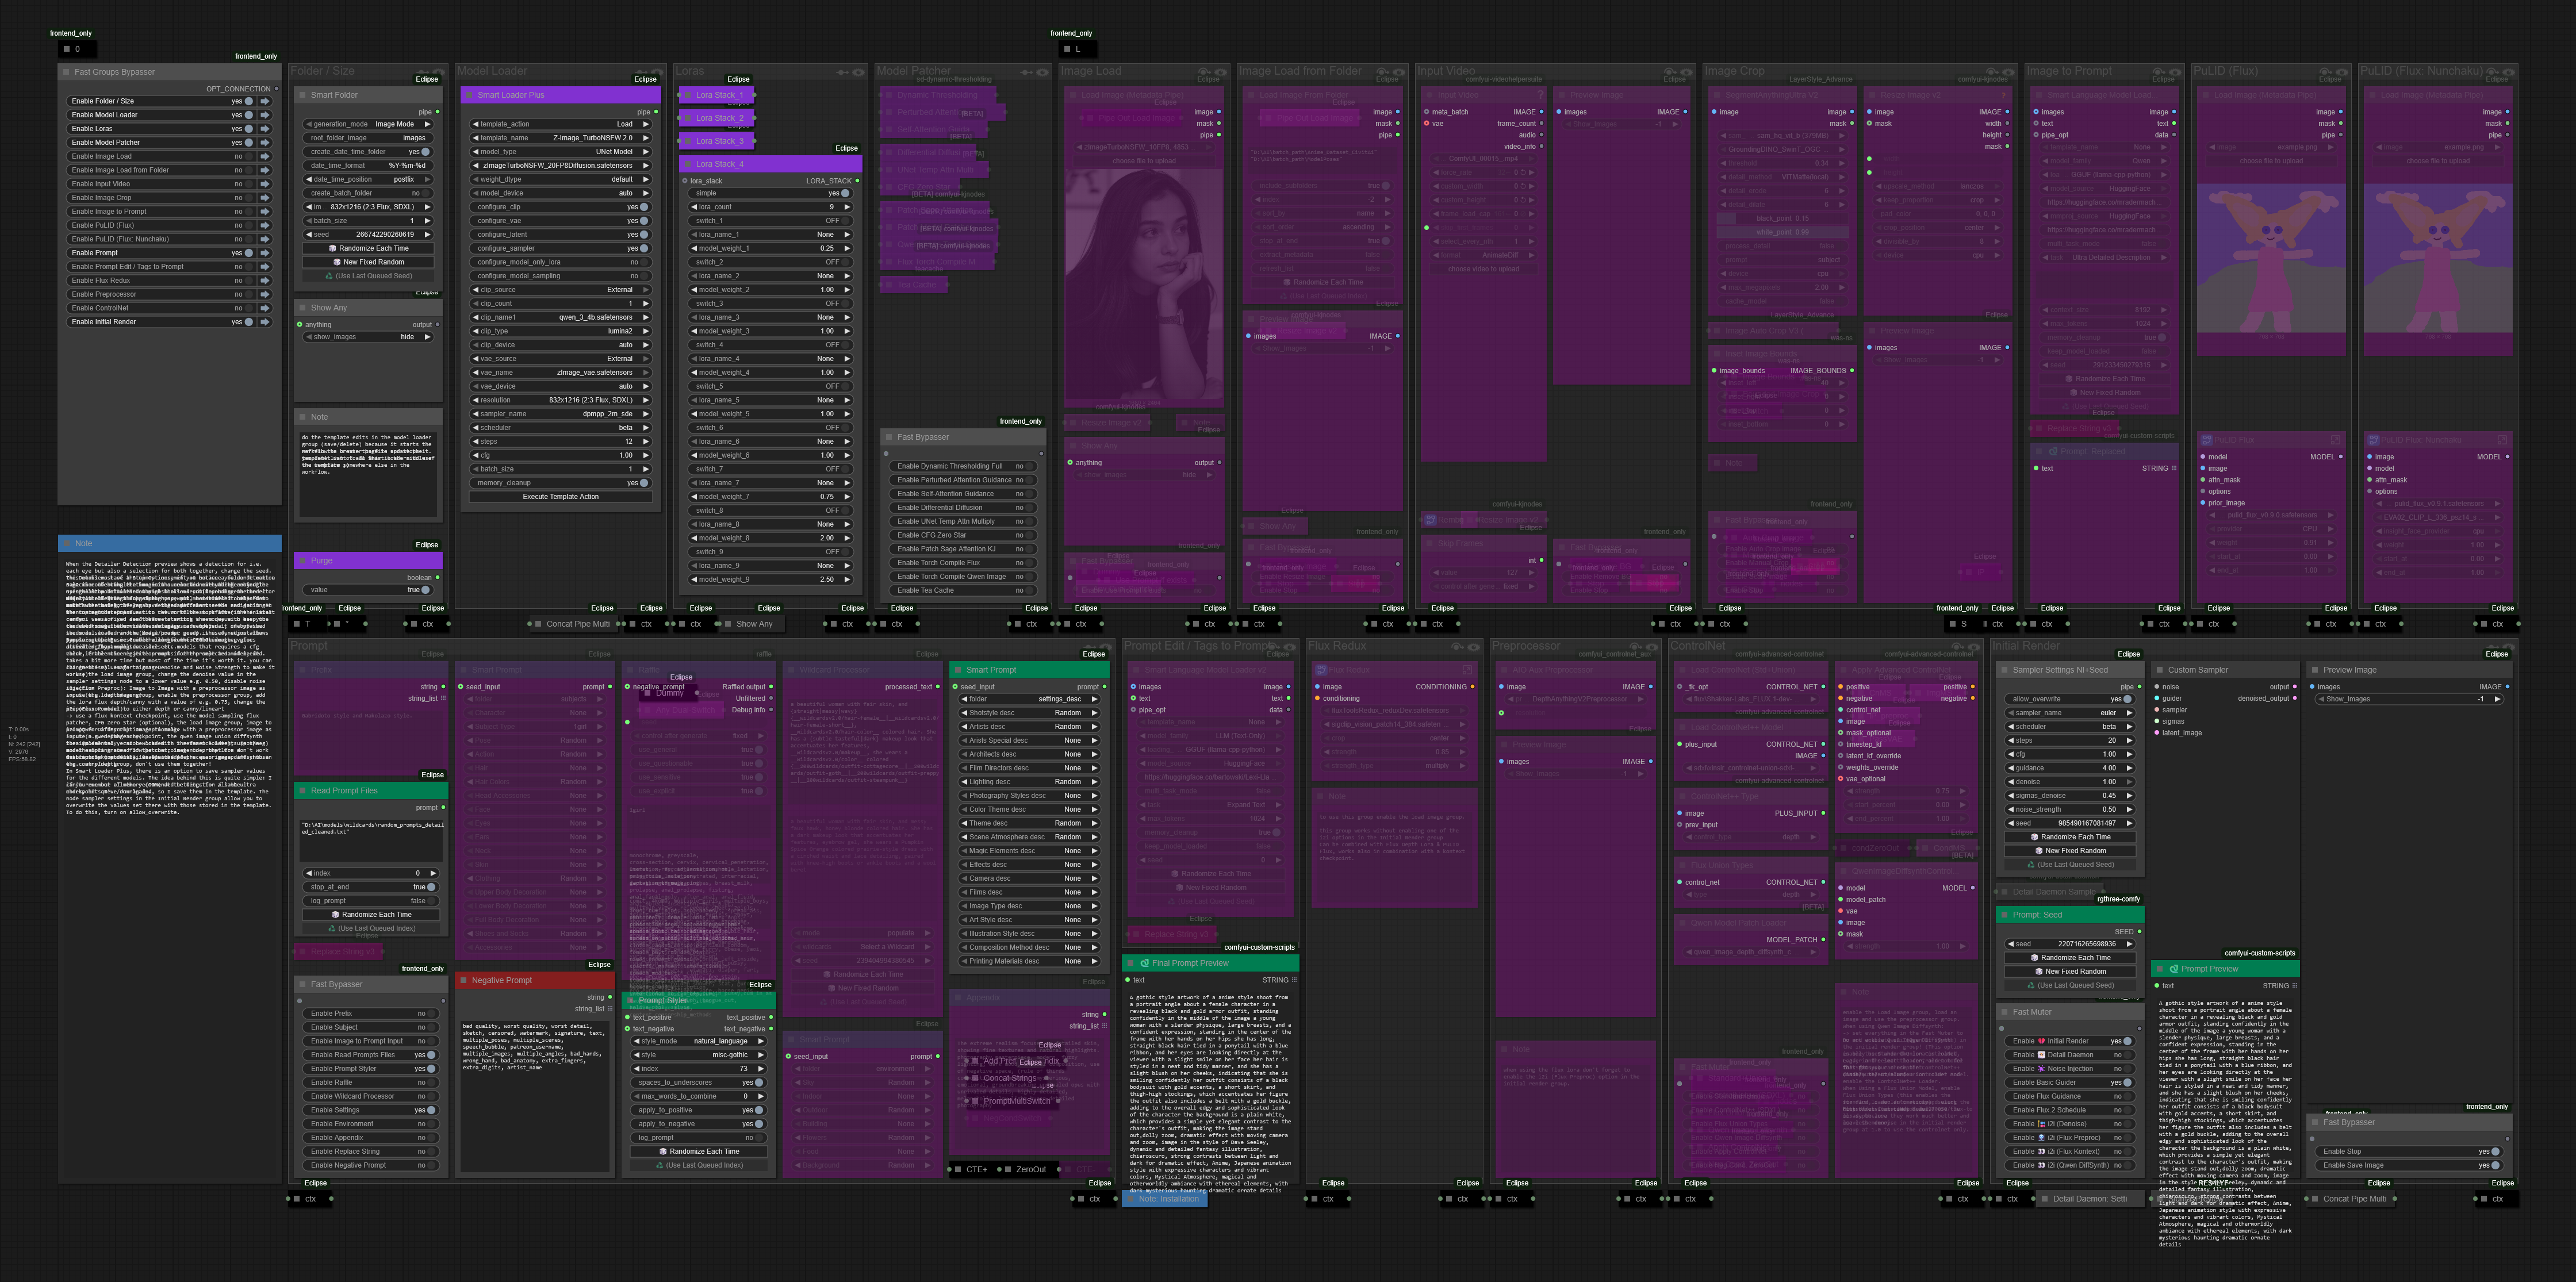Toggle the Purge node value switch
The image size is (2576, 1282).
(x=426, y=590)
